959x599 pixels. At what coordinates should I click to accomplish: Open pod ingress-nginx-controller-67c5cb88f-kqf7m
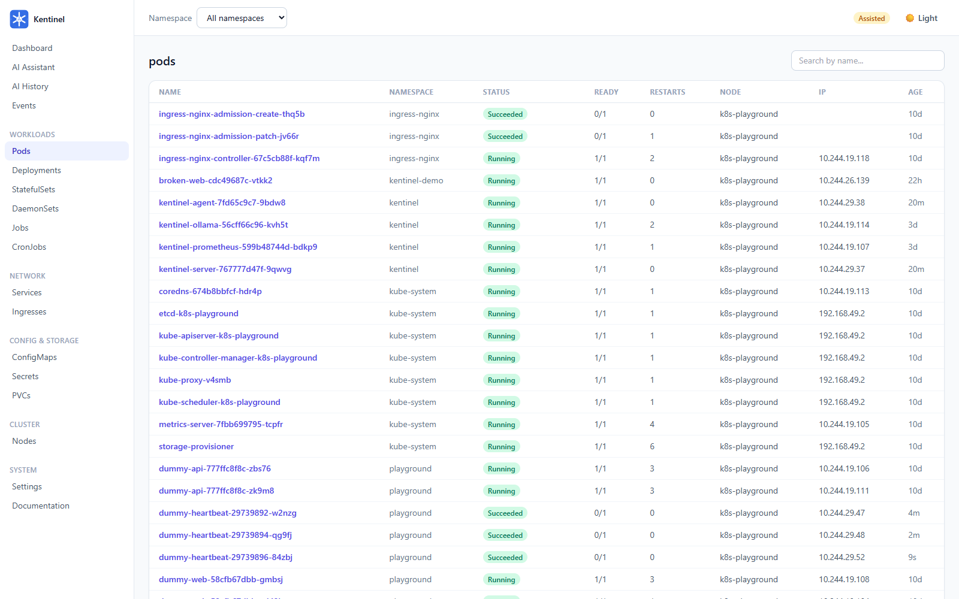pos(239,158)
